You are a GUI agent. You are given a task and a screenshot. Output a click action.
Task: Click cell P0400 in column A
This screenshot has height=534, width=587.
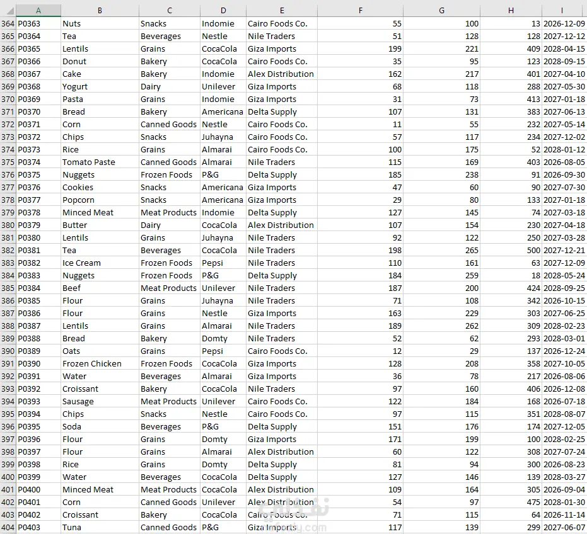[x=38, y=489]
